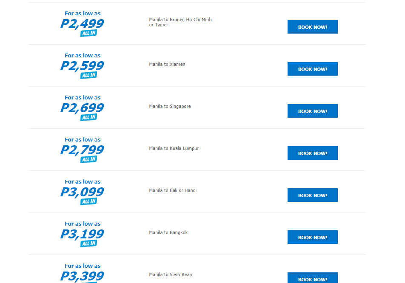Click the P3,199 price graphic
This screenshot has width=405, height=283.
tap(82, 234)
